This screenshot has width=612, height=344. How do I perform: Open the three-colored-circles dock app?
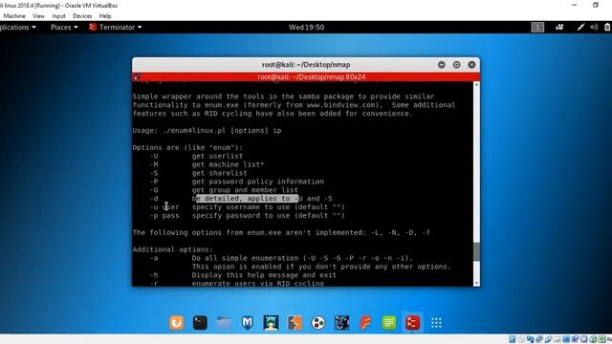pos(318,323)
